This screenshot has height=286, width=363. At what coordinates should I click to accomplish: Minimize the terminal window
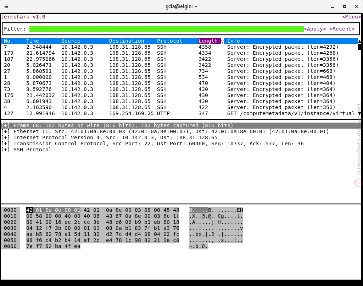(333, 6)
